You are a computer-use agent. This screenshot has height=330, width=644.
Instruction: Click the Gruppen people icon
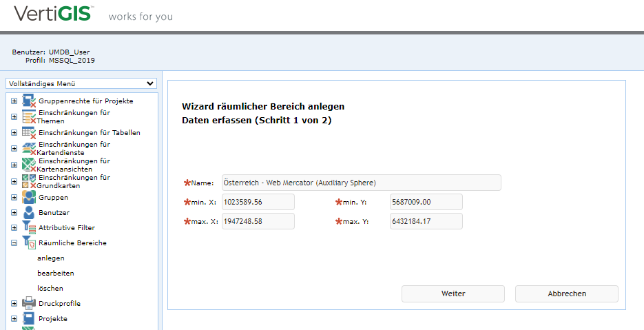(x=29, y=197)
